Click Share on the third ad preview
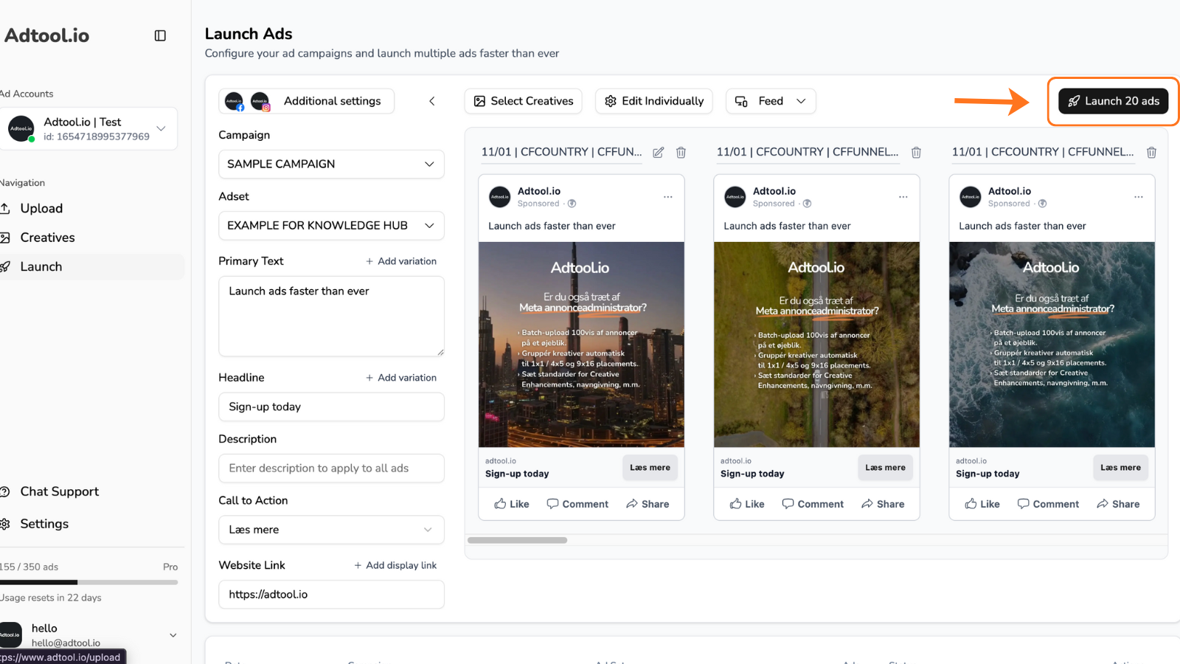 [1118, 504]
